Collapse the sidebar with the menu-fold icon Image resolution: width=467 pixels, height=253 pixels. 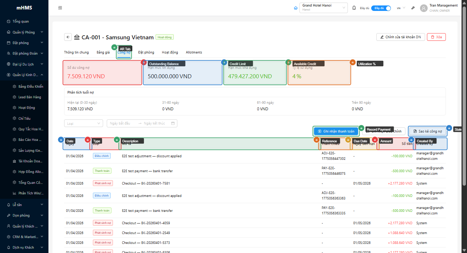pos(60,8)
